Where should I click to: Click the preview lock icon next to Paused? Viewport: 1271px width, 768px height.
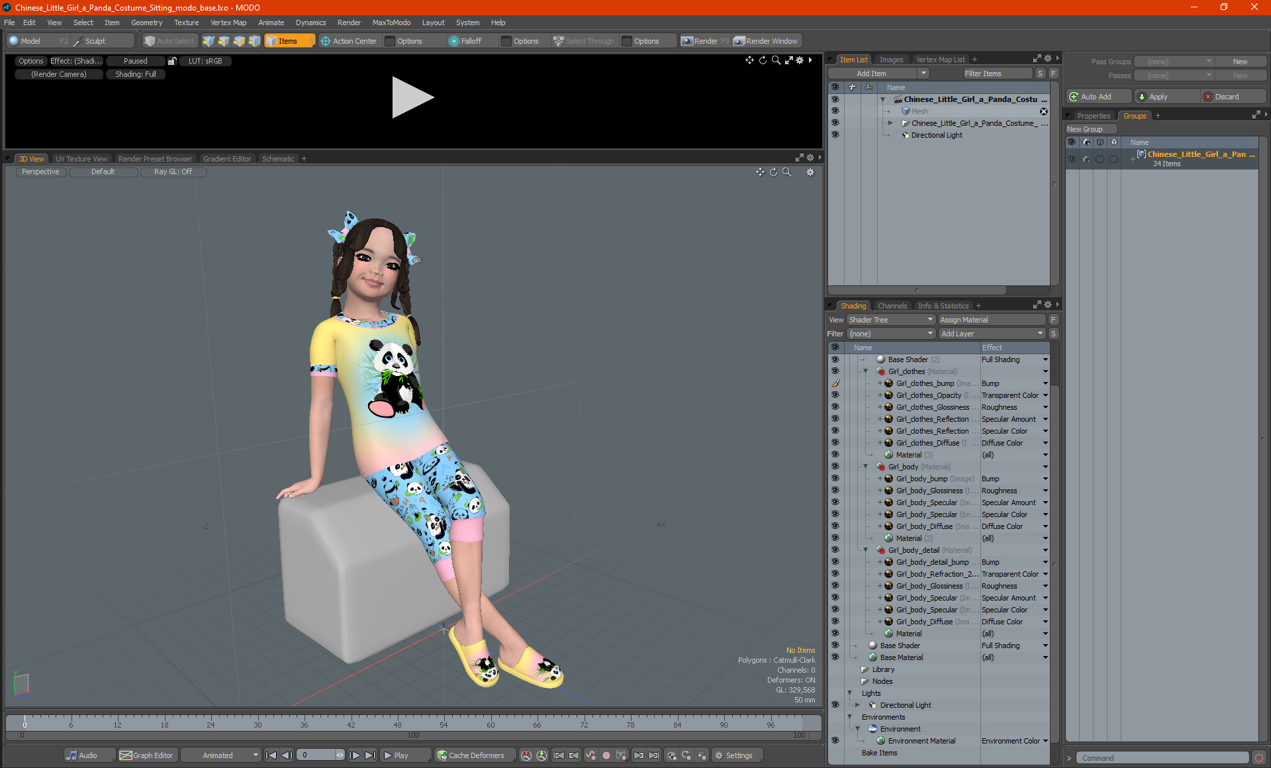(172, 61)
